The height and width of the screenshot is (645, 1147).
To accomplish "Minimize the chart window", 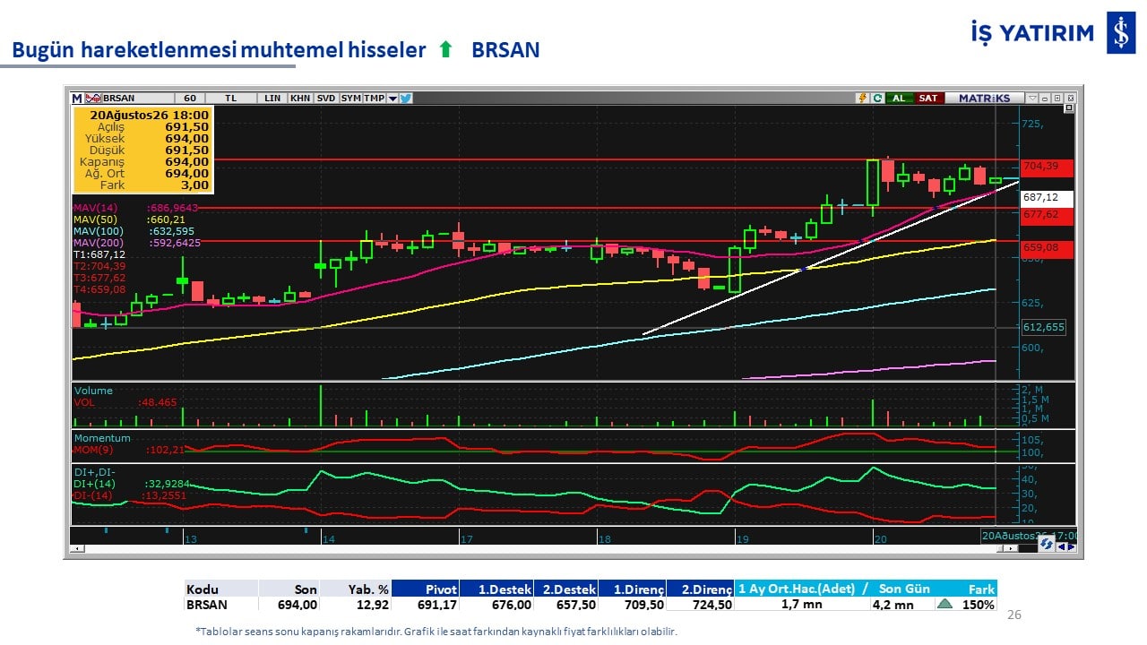I will tap(1045, 98).
